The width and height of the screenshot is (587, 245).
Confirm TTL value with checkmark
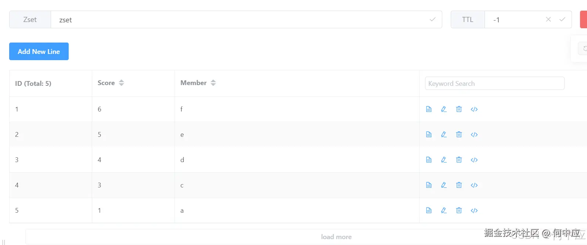(562, 19)
